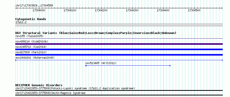Screen dimensions: 230x97
Task: Open variant nsv155 (Tuzun2005) label
Action: point(29,36)
